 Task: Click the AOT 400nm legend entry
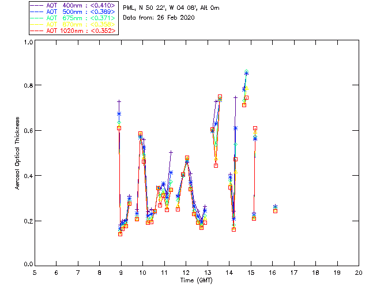(x=73, y=5)
